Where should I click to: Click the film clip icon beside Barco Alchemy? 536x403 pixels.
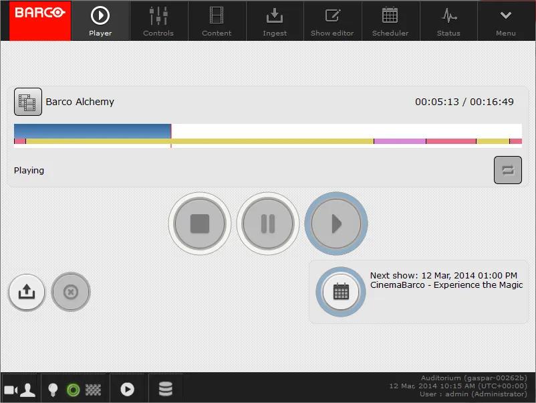point(28,102)
